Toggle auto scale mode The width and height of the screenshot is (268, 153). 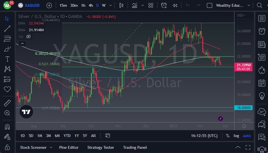point(247,136)
